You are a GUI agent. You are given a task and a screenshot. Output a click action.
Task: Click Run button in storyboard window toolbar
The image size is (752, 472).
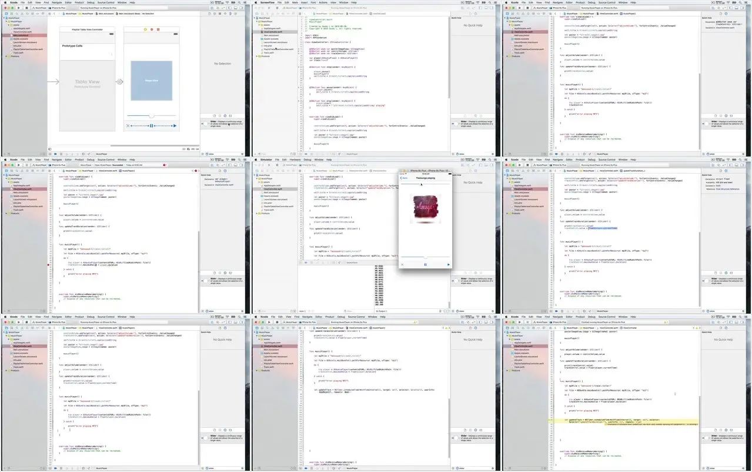tap(18, 8)
